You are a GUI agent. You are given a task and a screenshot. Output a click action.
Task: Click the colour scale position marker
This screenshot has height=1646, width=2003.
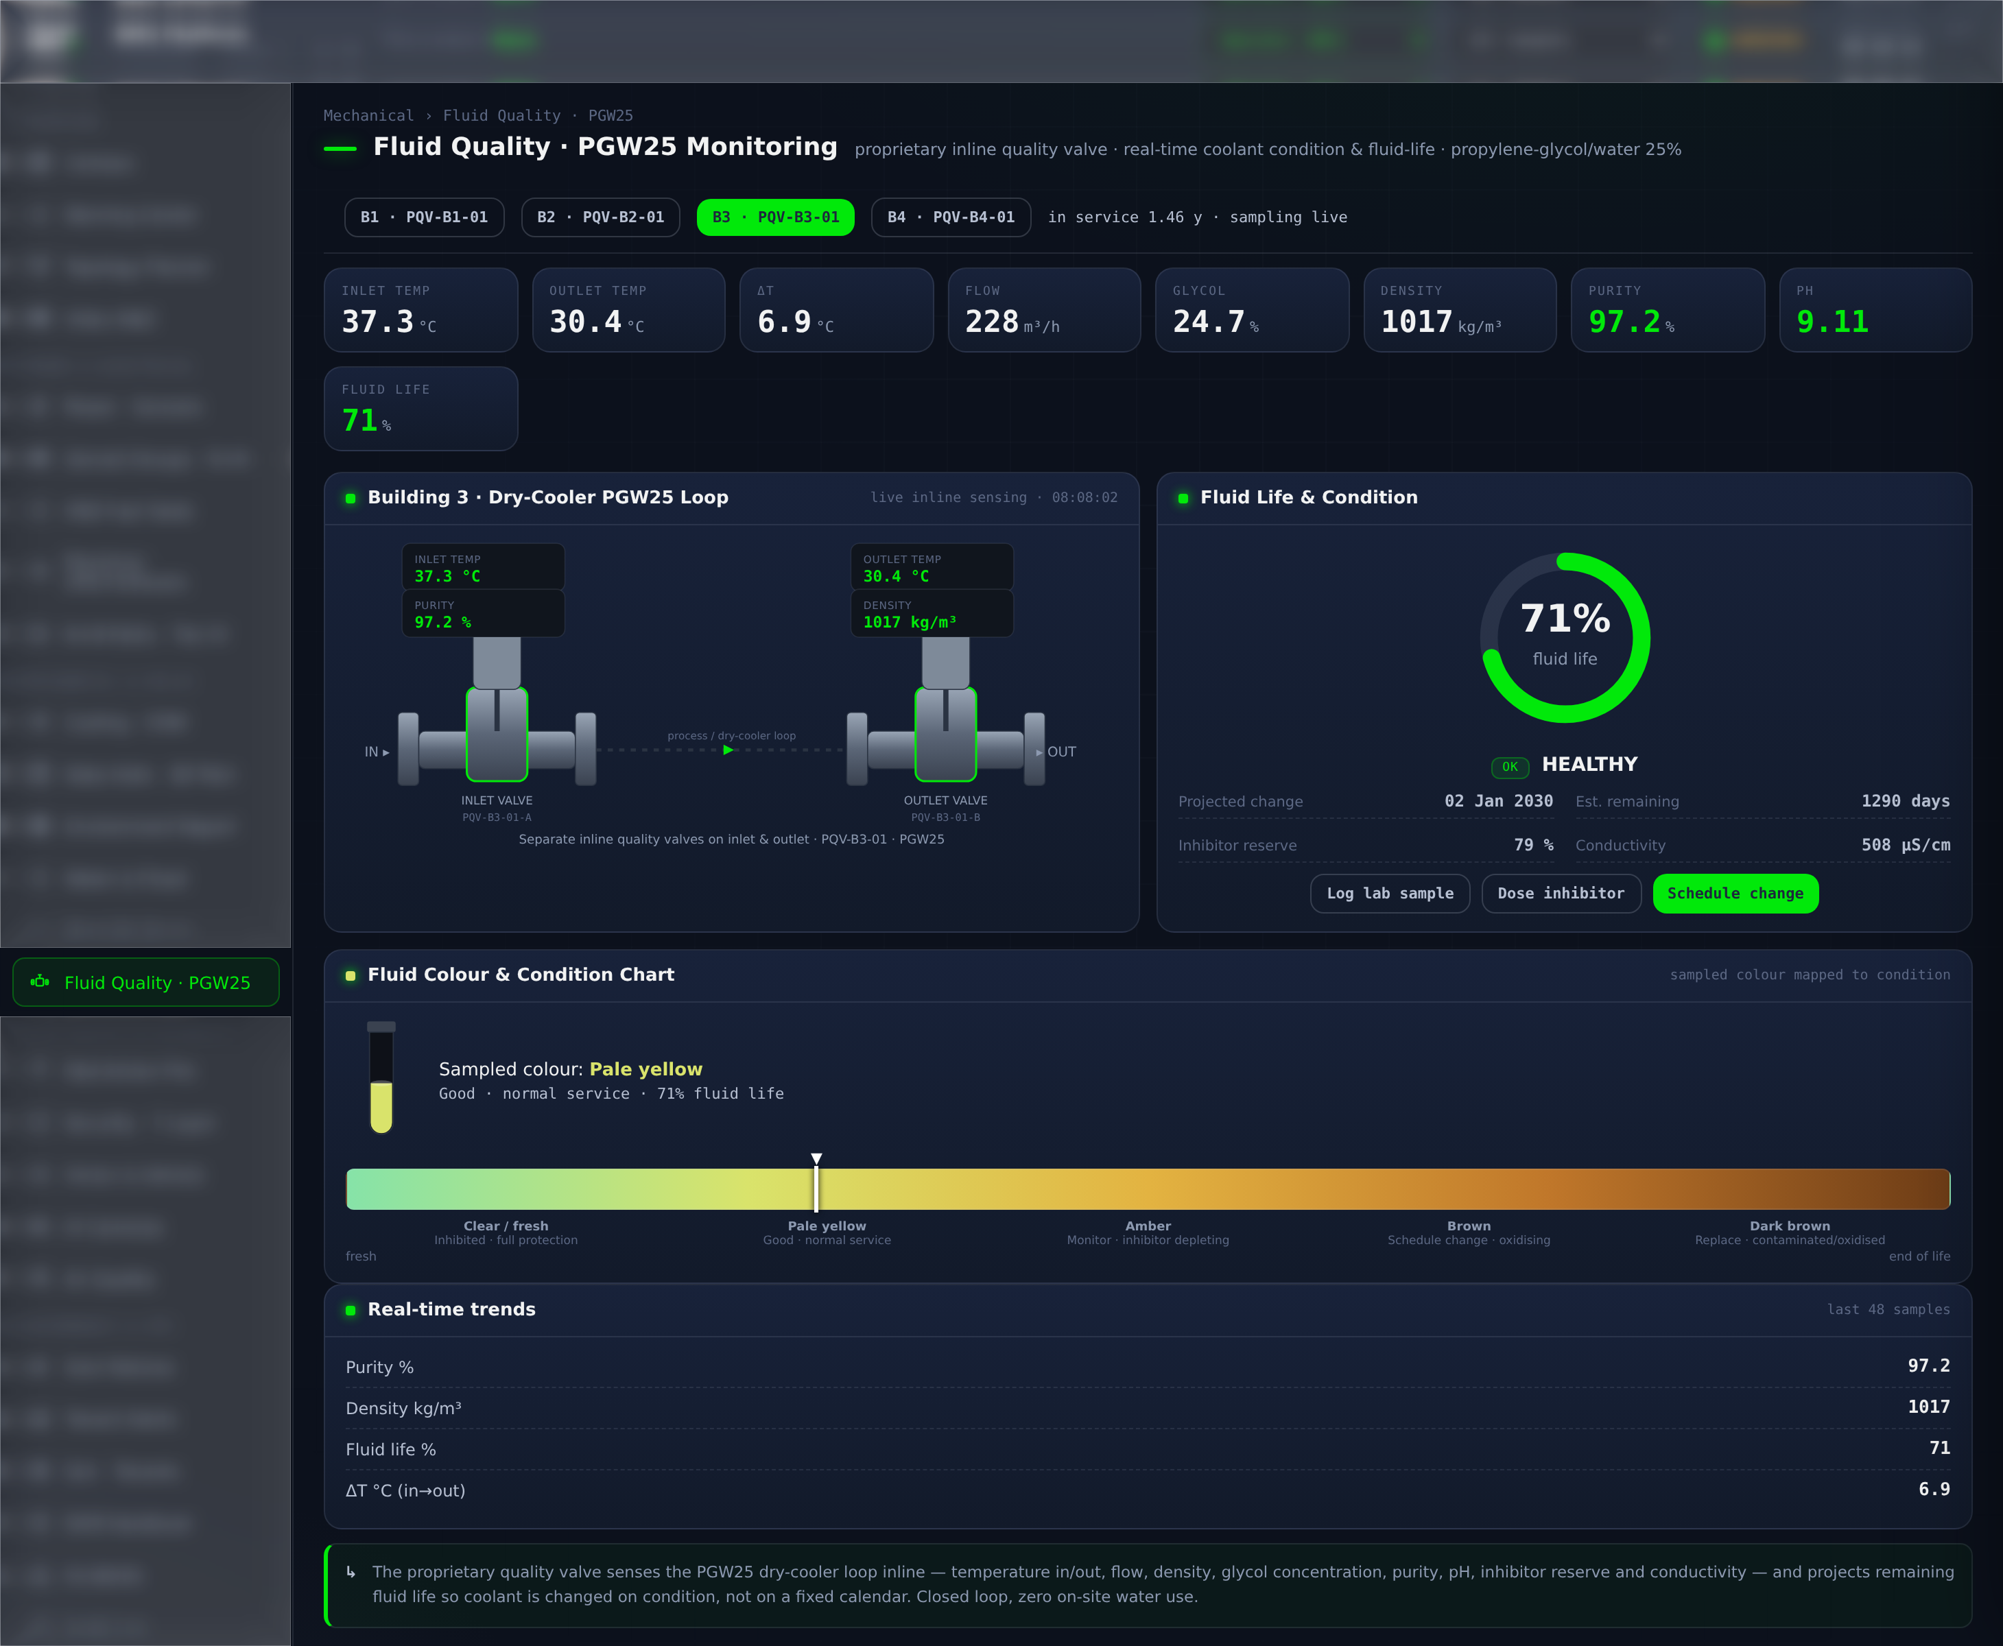816,1183
